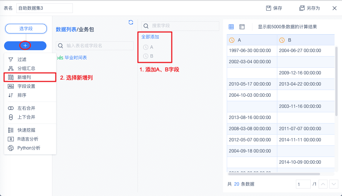Open R语言分析 menu item
Image resolution: width=342 pixels, height=196 pixels.
[x=30, y=139]
